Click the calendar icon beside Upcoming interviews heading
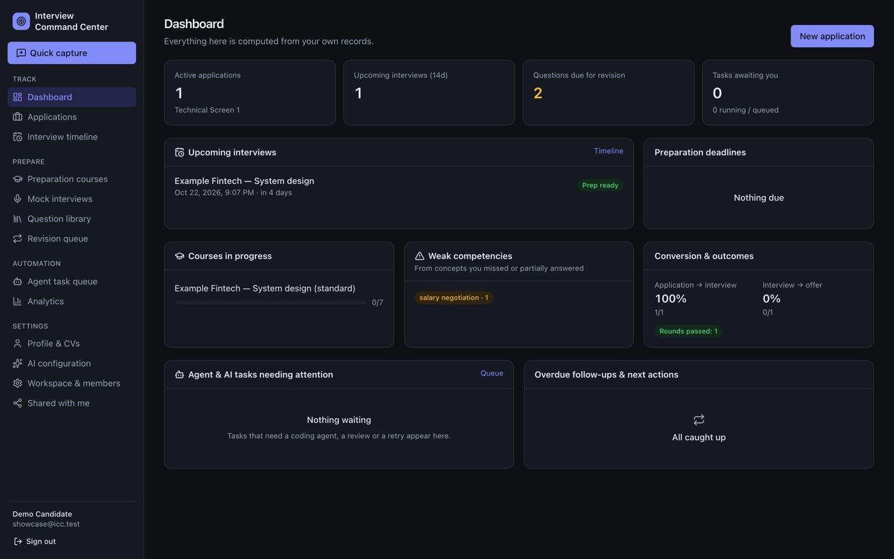This screenshot has width=894, height=559. tap(179, 153)
